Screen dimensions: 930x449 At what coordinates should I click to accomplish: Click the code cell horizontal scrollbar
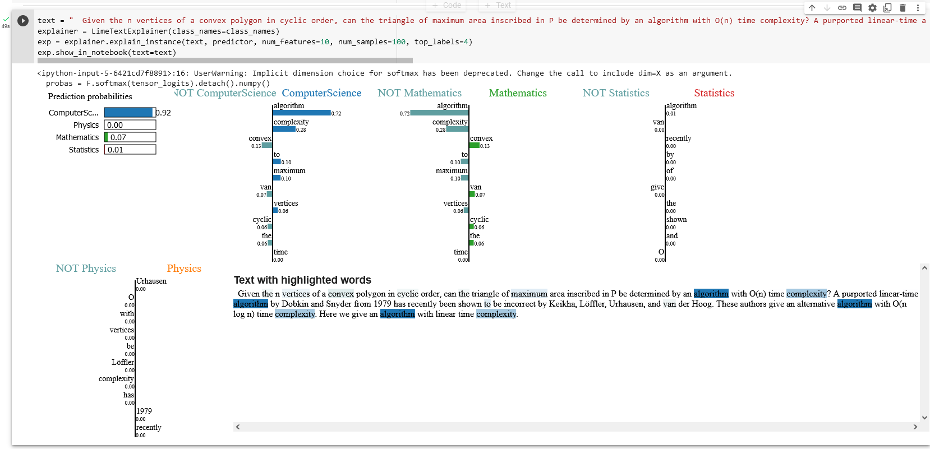225,61
